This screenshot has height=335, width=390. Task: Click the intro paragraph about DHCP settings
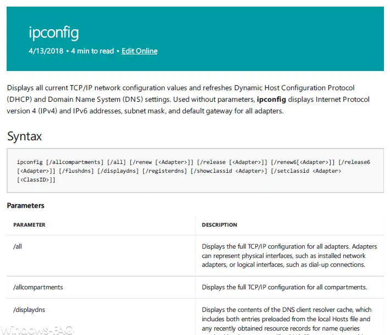[x=188, y=99]
